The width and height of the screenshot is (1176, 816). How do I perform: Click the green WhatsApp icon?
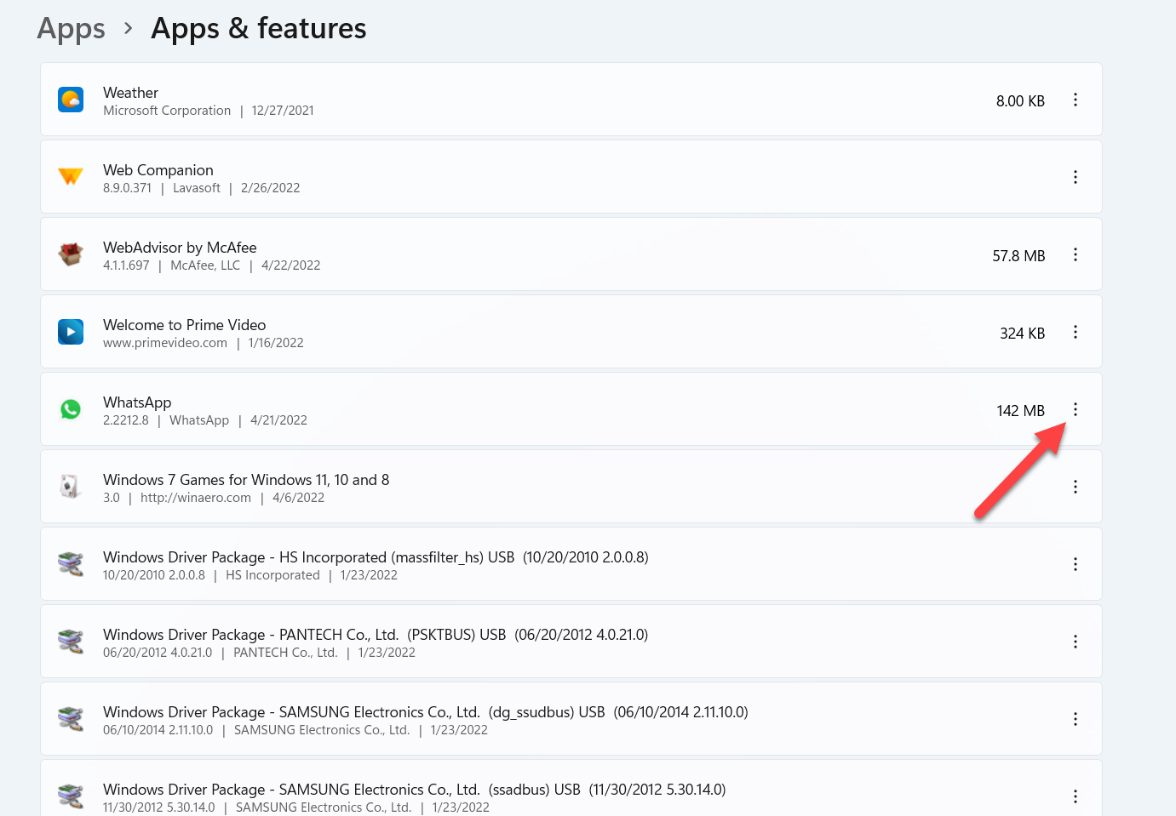click(71, 409)
